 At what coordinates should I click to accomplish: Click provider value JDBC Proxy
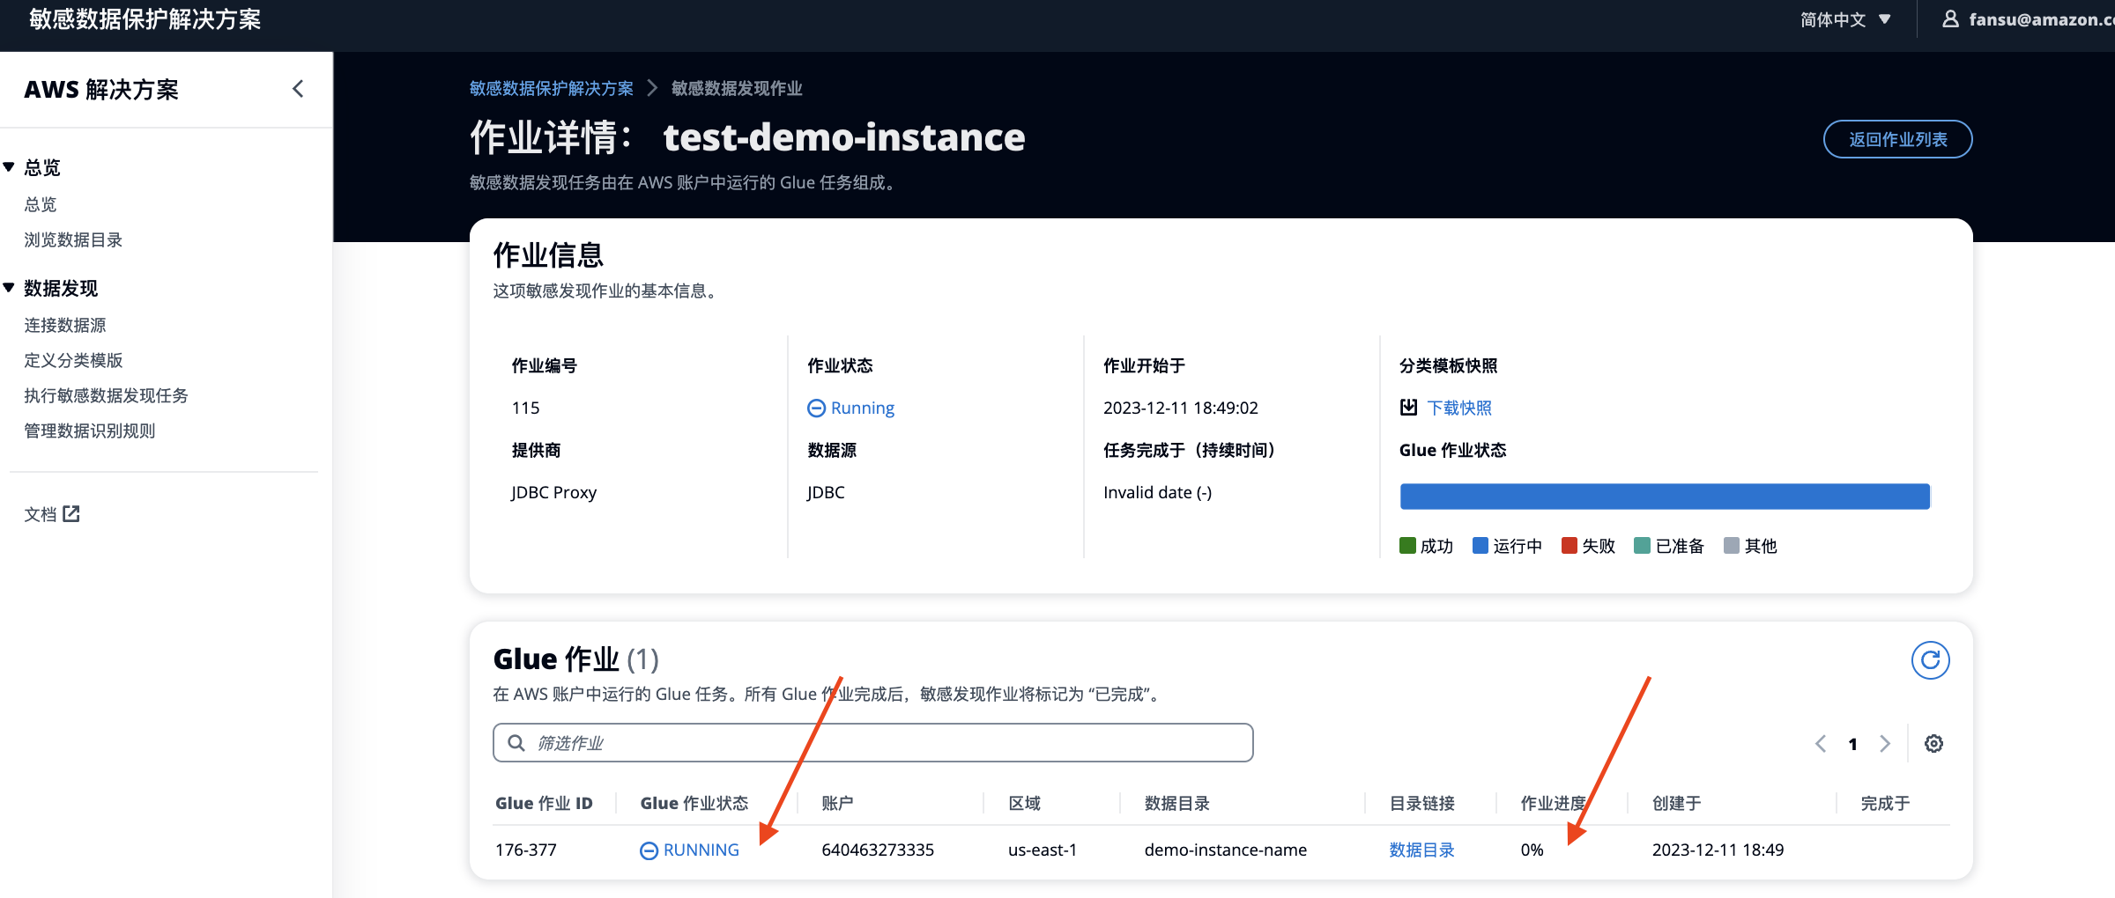tap(553, 492)
